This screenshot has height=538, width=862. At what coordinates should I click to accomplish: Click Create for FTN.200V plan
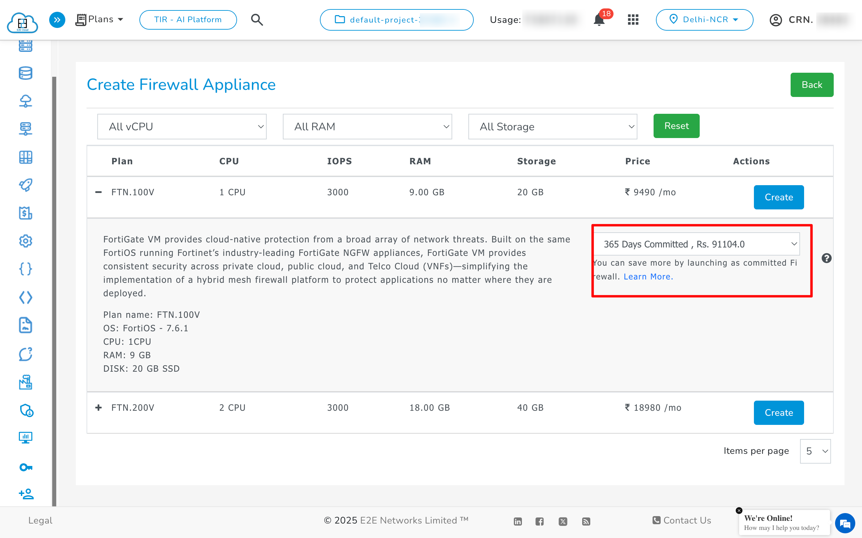(x=778, y=412)
